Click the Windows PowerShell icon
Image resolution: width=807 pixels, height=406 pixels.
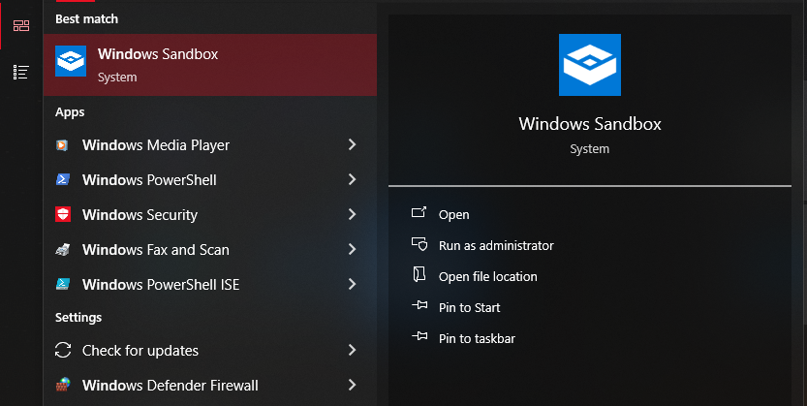click(62, 179)
